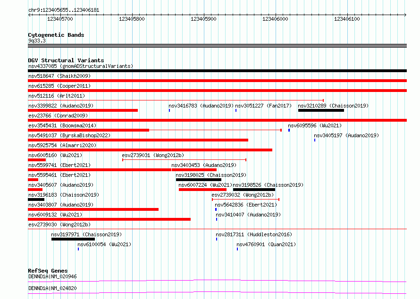
Task: Open nsv5491037 (ByrskaBishop2022) variant
Action: point(69,135)
